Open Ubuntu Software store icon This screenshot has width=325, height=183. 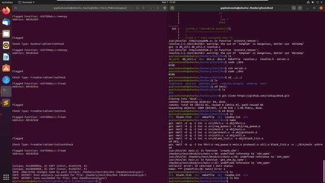pos(6,68)
